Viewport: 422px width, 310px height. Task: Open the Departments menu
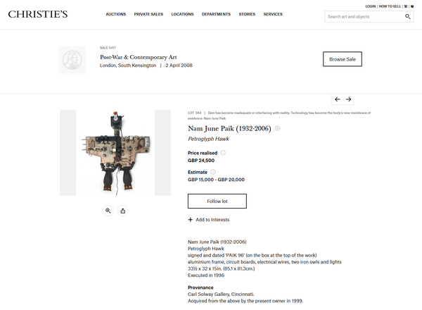[x=216, y=14]
